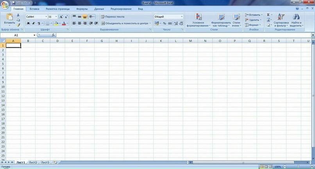This screenshot has width=315, height=169.
Task: Open the Формулы tab
Action: tap(82, 9)
